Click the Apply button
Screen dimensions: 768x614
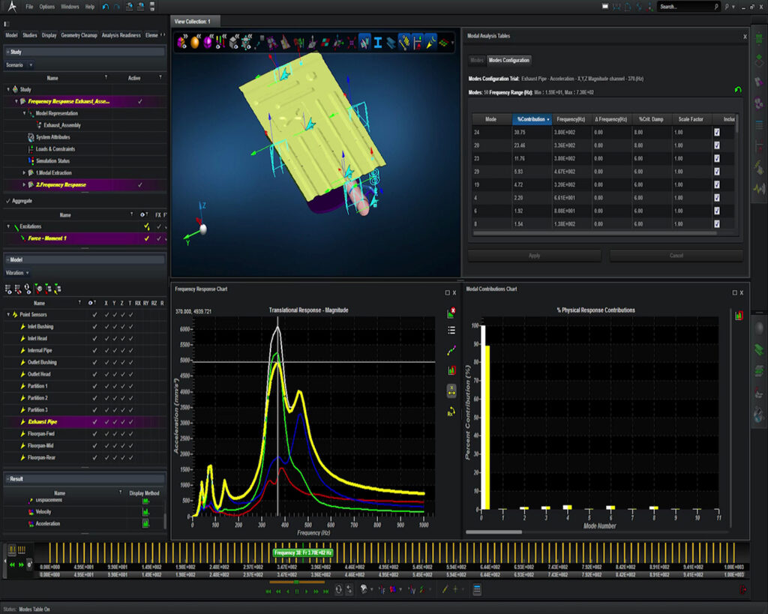coord(534,256)
